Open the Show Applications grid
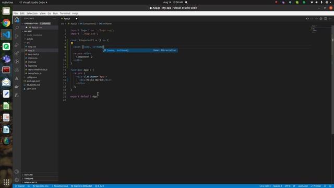The height and width of the screenshot is (188, 334). [6, 182]
